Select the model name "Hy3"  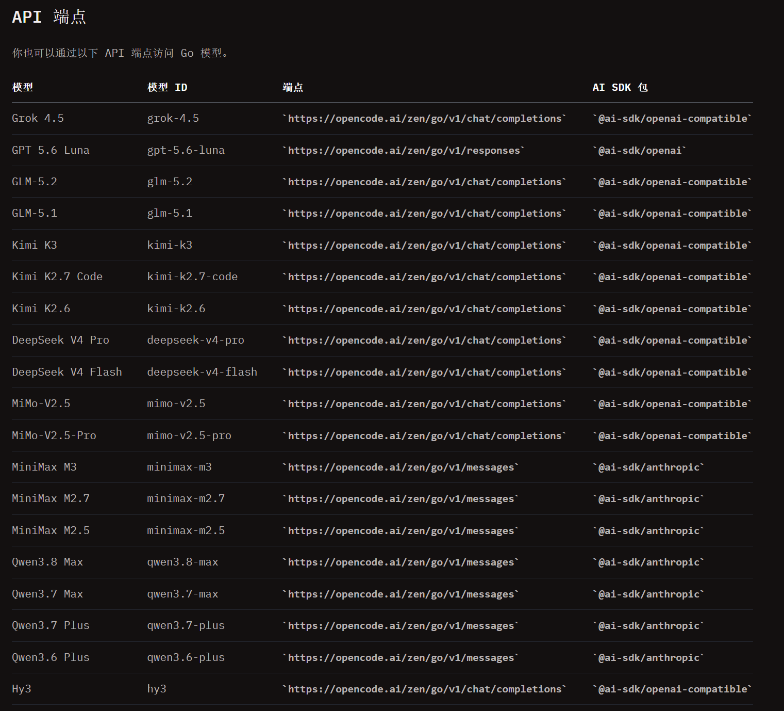(x=22, y=689)
